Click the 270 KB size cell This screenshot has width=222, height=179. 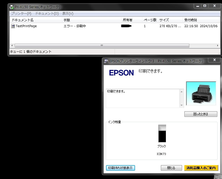pos(170,26)
